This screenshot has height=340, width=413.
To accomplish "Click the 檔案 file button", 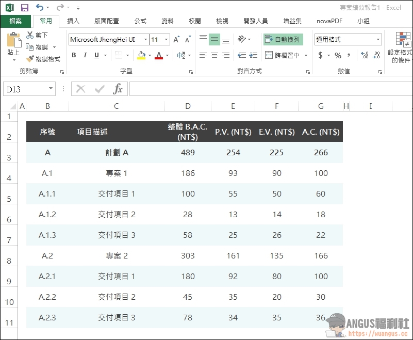I will click(x=15, y=21).
